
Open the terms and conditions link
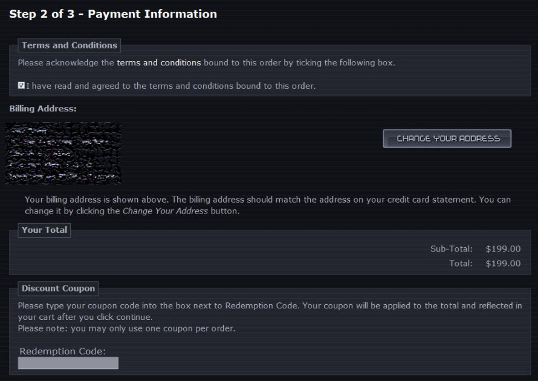pyautogui.click(x=159, y=63)
